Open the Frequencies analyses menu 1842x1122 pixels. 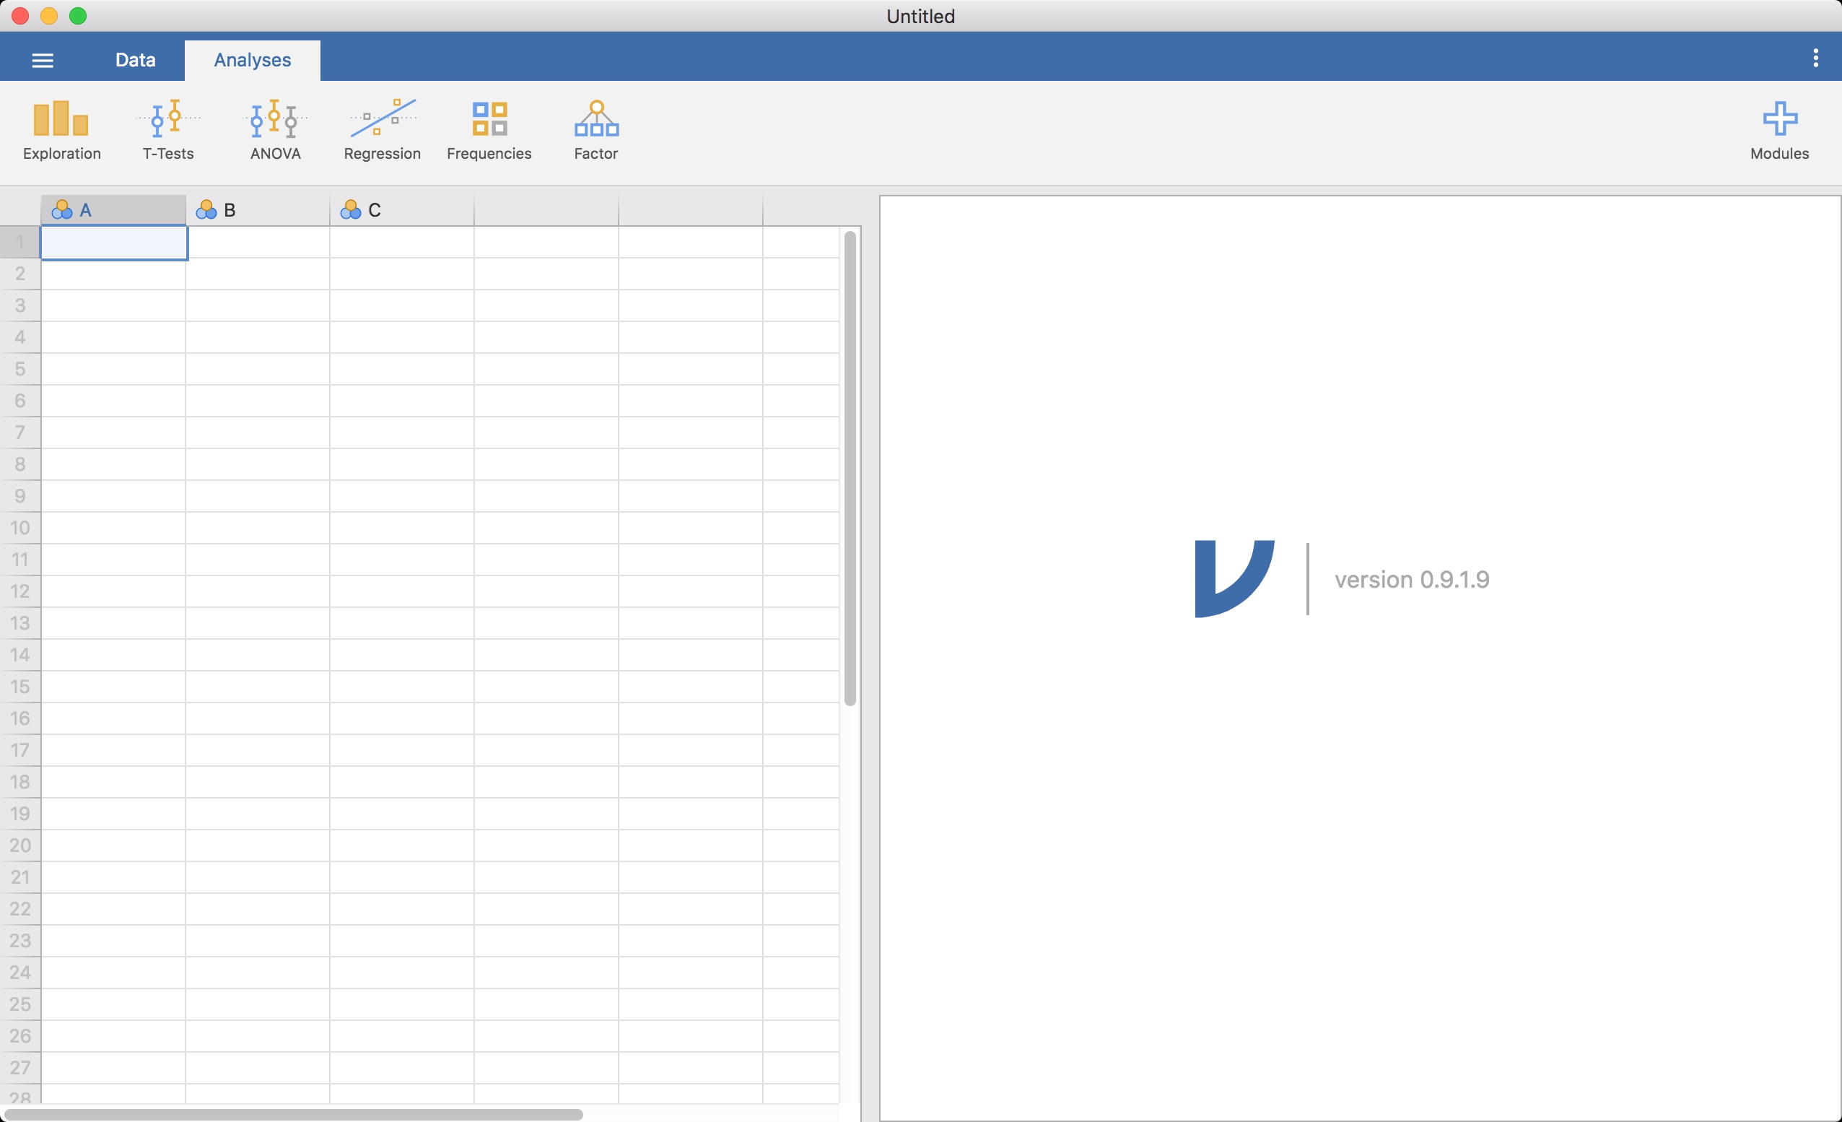[x=489, y=131]
